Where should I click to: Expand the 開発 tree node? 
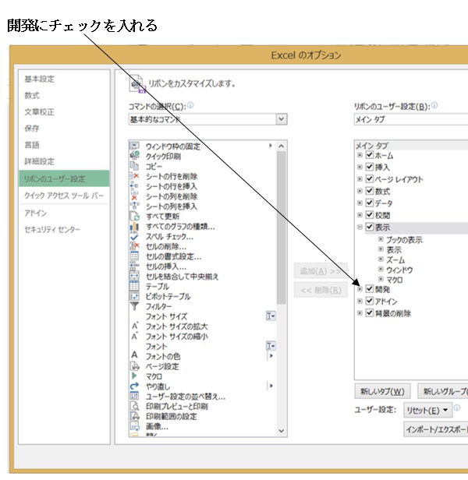360,289
